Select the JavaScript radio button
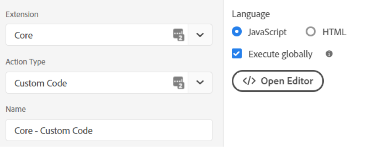Image resolution: width=375 pixels, height=149 pixels. point(237,32)
